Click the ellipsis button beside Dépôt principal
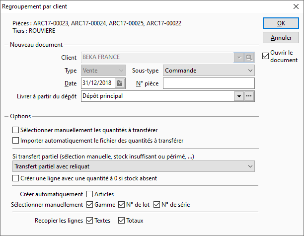This screenshot has height=236, width=304. pyautogui.click(x=249, y=96)
